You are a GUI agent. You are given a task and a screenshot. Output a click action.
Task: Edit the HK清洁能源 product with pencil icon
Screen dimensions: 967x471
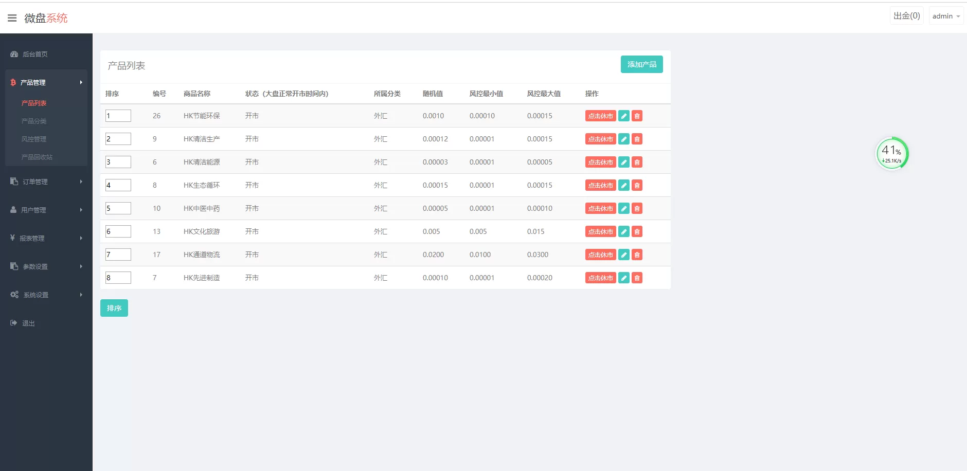click(x=623, y=162)
